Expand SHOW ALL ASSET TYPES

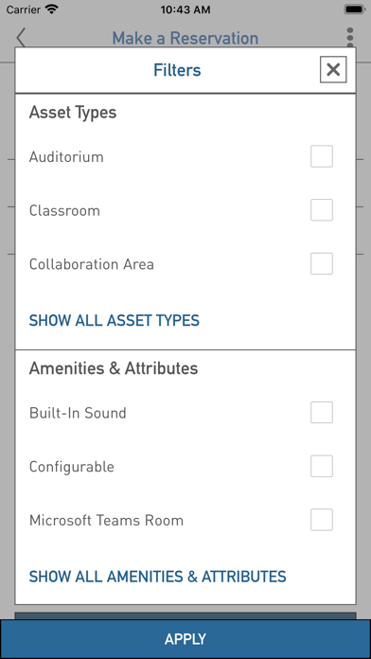(x=115, y=321)
